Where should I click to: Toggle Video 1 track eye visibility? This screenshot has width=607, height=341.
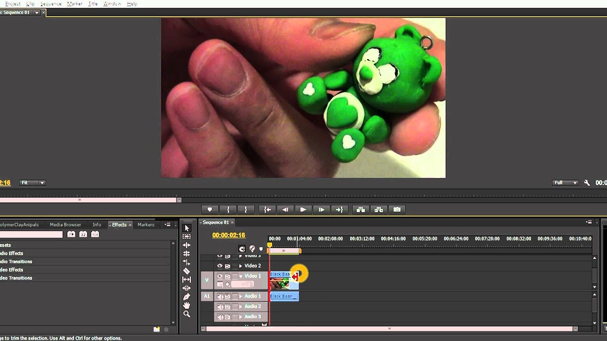(220, 276)
